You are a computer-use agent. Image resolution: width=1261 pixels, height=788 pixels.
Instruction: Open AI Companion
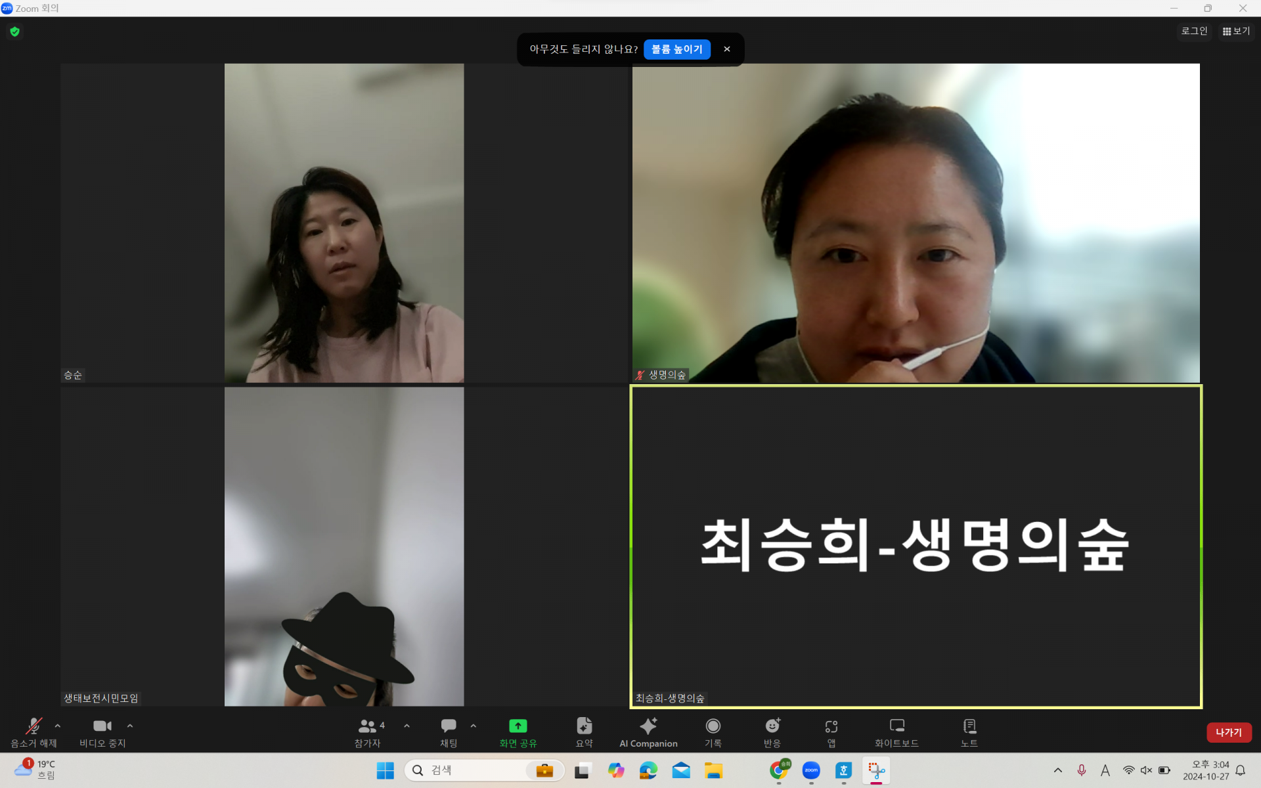click(648, 732)
